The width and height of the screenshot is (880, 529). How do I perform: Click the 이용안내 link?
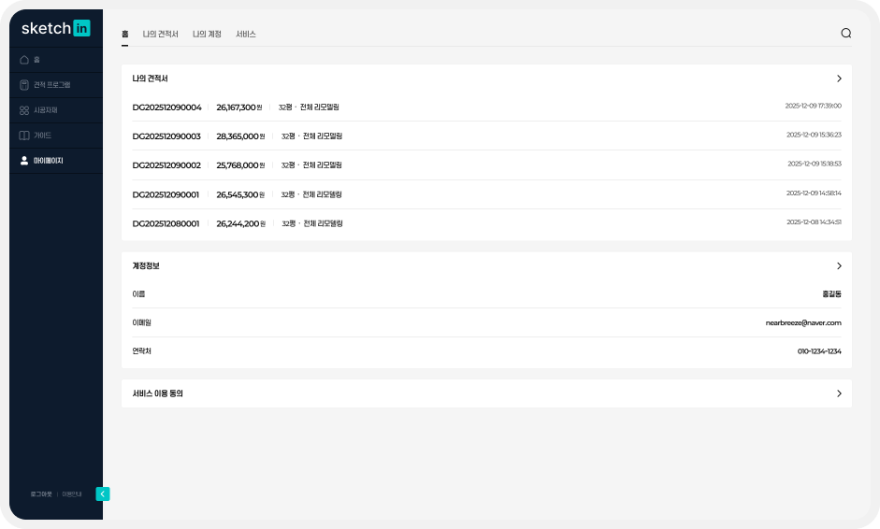tap(72, 494)
